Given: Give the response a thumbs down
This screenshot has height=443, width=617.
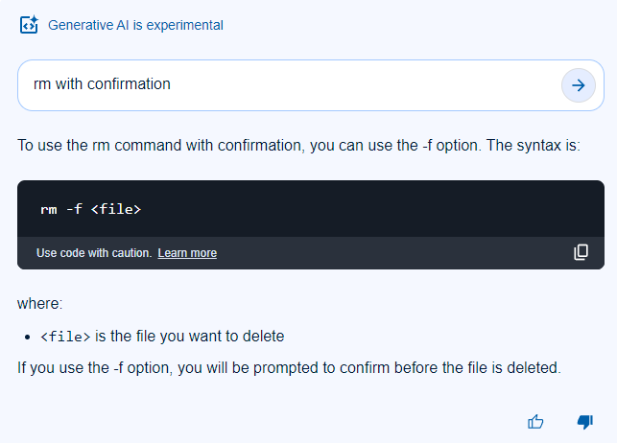Looking at the screenshot, I should [x=584, y=422].
